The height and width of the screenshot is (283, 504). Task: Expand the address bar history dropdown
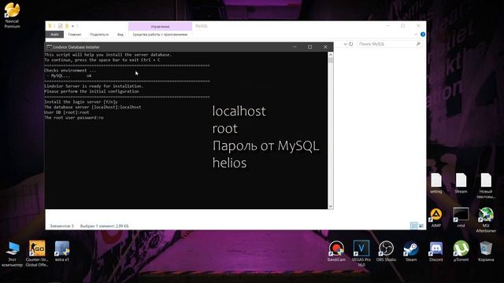(345, 44)
